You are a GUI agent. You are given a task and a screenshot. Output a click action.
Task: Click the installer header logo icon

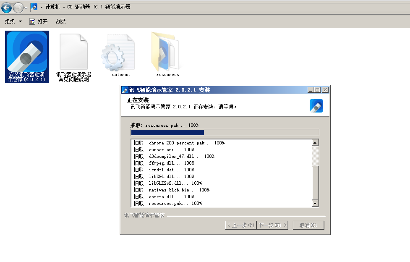click(x=316, y=106)
